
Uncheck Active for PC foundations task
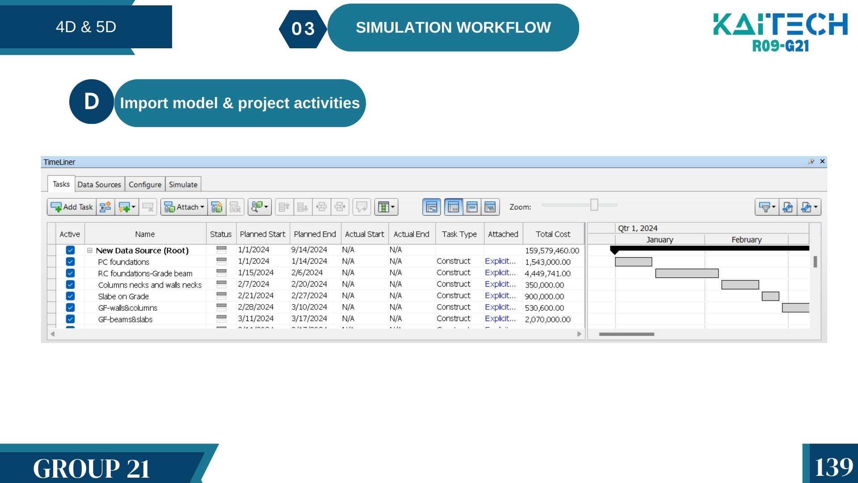coord(70,262)
